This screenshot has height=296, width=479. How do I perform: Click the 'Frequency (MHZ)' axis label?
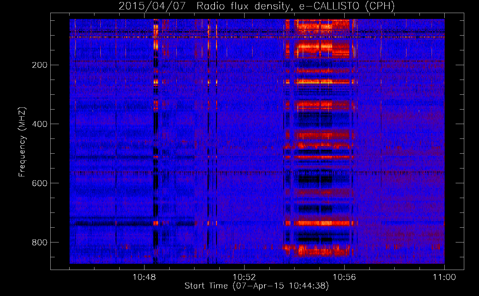(x=22, y=142)
